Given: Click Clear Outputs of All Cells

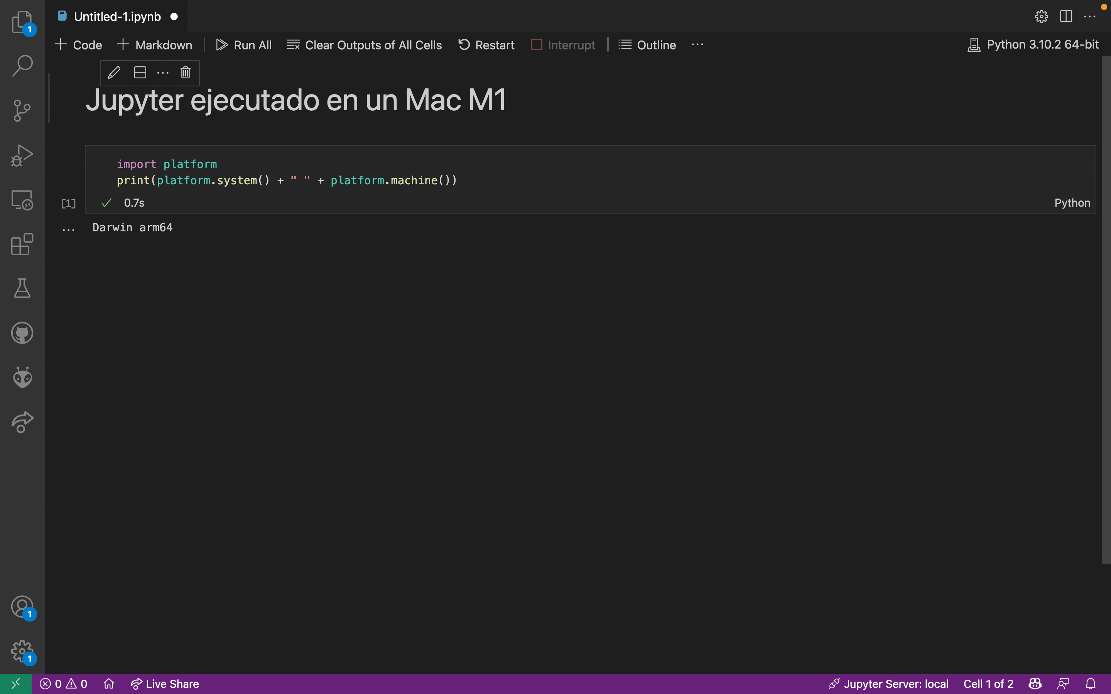Looking at the screenshot, I should (x=364, y=45).
